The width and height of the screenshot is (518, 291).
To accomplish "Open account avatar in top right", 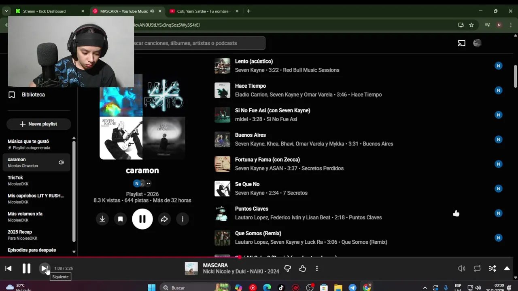I will (477, 43).
